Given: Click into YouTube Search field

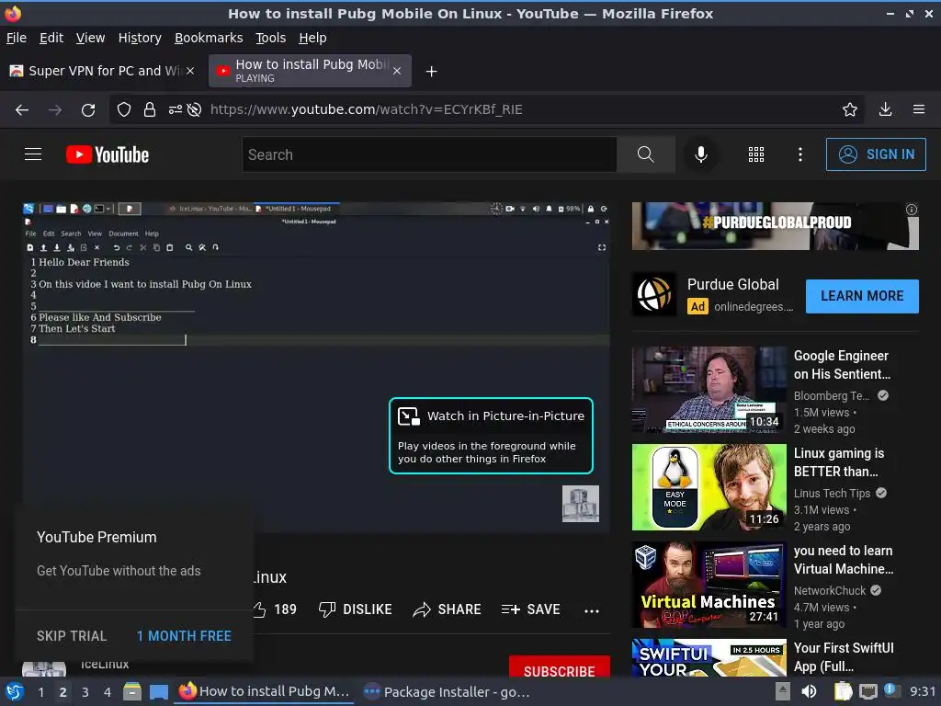Looking at the screenshot, I should pos(429,154).
